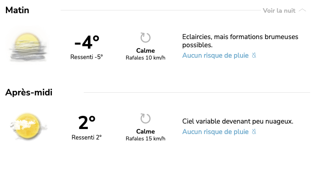Viewport: 311px width, 169px height.
Task: Select the afternoon partly cloudy sun icon
Action: tap(28, 127)
